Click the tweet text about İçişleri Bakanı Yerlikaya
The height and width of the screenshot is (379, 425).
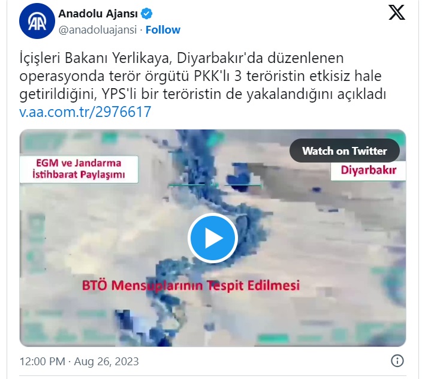click(203, 76)
